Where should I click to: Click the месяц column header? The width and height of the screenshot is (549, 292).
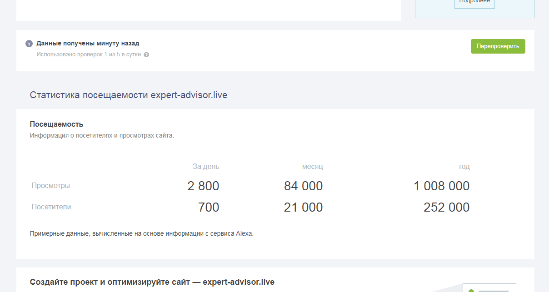click(312, 167)
